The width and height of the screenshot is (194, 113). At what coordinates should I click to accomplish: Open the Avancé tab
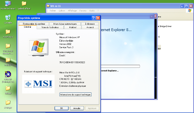[x=90, y=27]
